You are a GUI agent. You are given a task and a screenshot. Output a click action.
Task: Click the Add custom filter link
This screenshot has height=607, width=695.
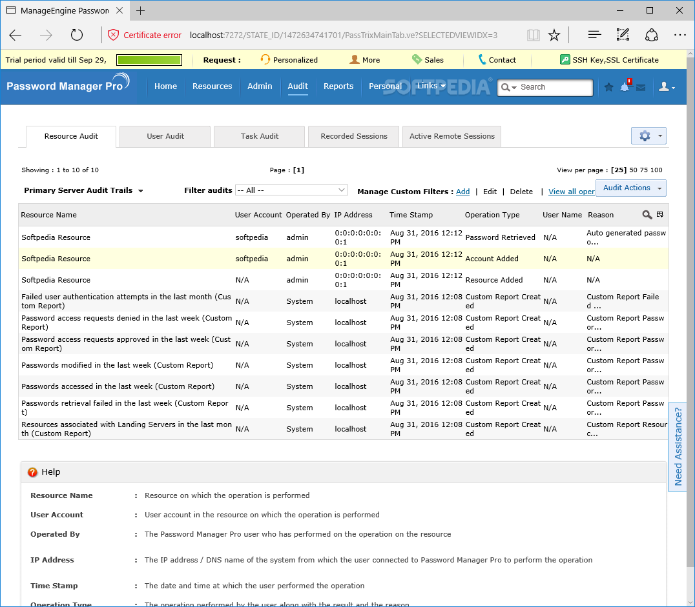click(x=462, y=192)
